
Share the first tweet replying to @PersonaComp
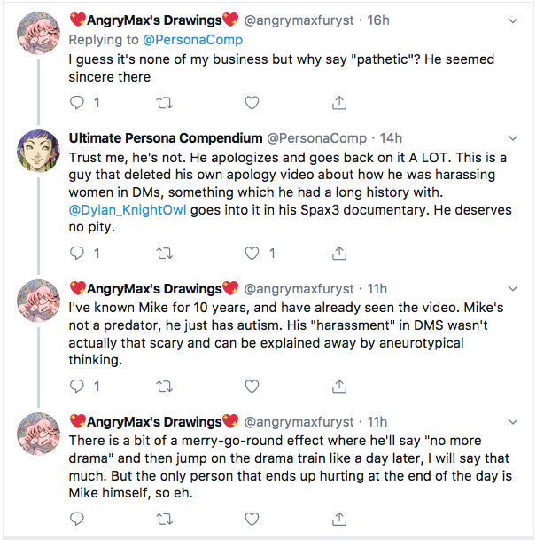[339, 103]
